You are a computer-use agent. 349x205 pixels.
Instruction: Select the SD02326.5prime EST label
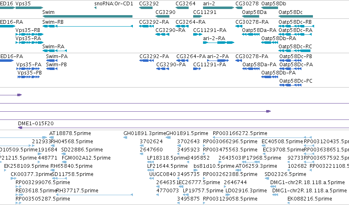coord(285,174)
